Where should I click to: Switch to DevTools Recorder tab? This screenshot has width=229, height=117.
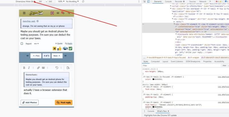click(x=180, y=1)
